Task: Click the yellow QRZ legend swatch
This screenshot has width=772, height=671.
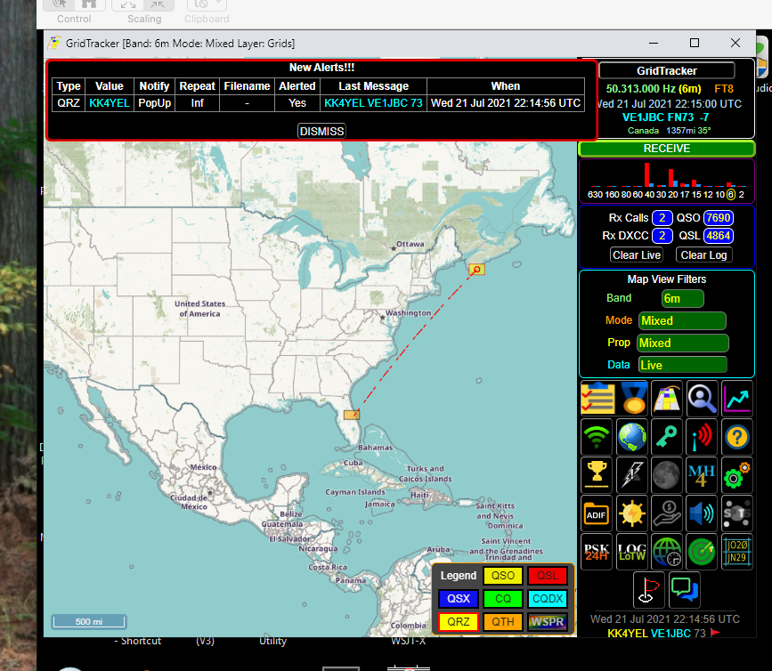Action: point(459,622)
